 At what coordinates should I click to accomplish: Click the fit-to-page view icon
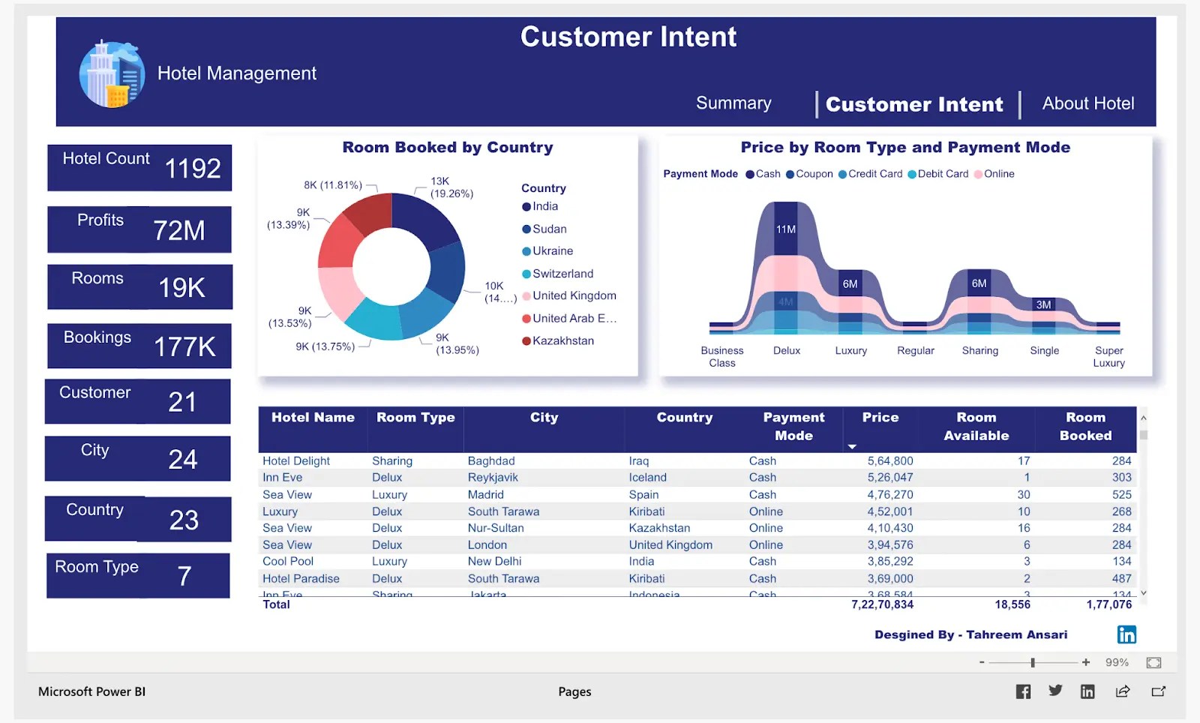pos(1153,662)
